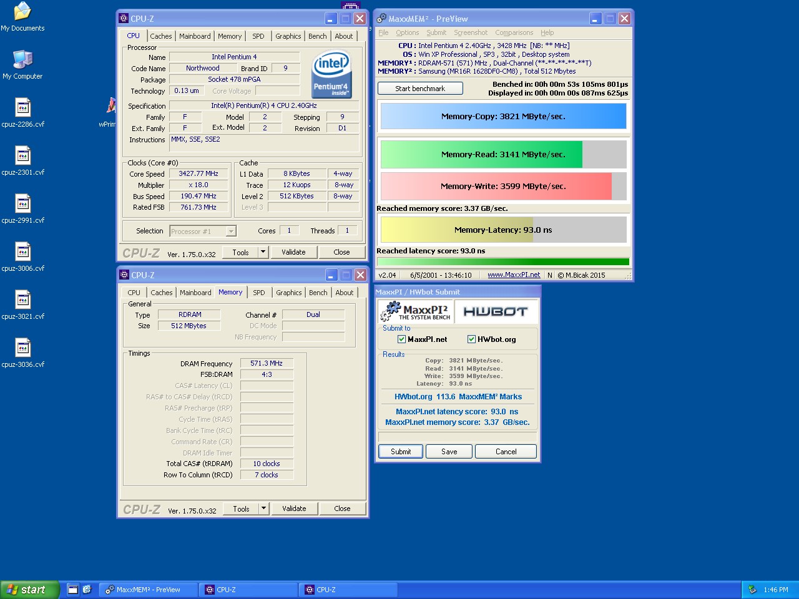Click Tools button in top CPU-Z
The width and height of the screenshot is (799, 599).
pos(241,252)
